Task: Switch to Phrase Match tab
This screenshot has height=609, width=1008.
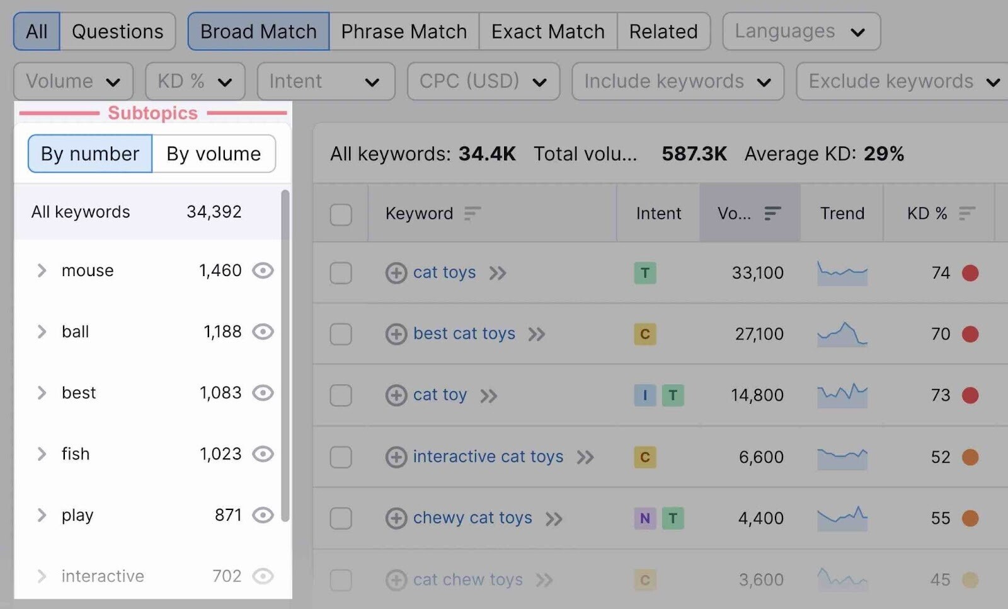Action: point(404,32)
